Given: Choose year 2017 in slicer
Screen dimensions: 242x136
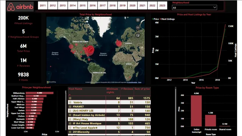Looking at the screenshot, I should [x=102, y=6].
